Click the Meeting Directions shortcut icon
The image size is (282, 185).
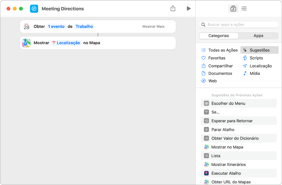click(34, 9)
